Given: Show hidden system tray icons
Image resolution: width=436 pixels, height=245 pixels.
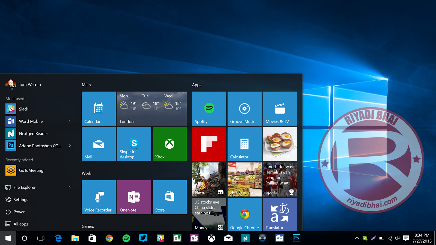Looking at the screenshot, I should click(x=357, y=238).
